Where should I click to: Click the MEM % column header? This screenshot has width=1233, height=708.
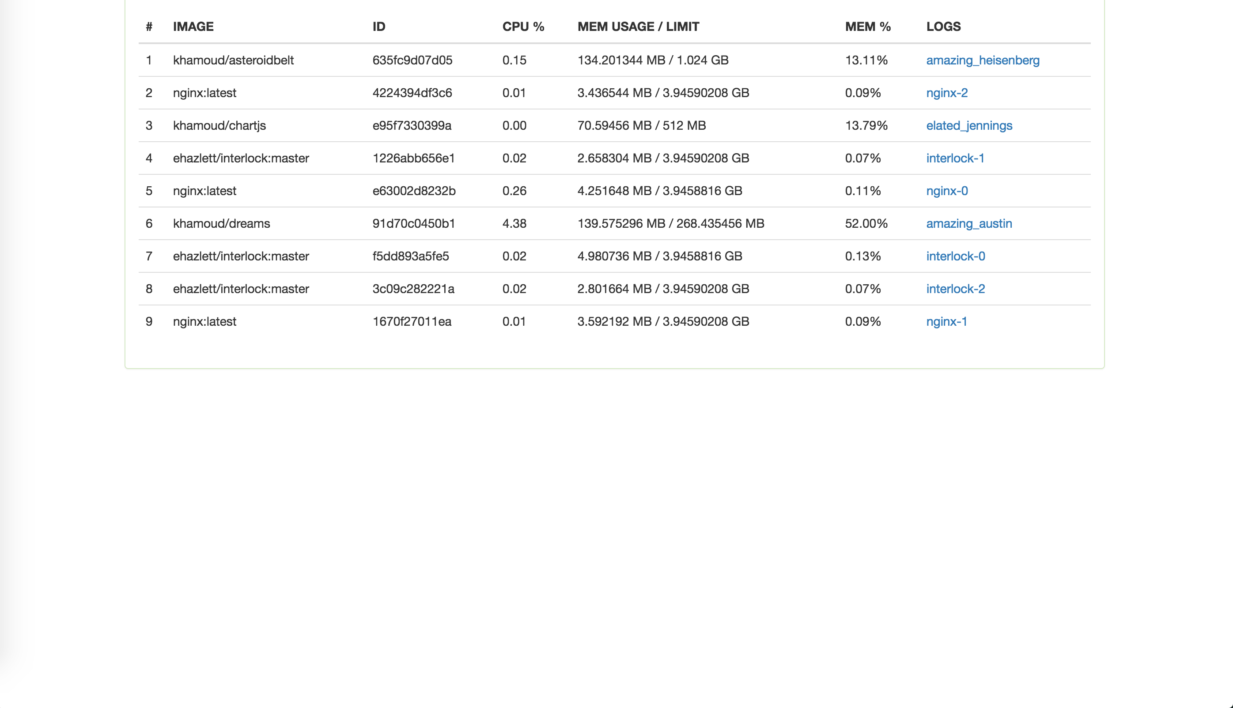(x=868, y=27)
